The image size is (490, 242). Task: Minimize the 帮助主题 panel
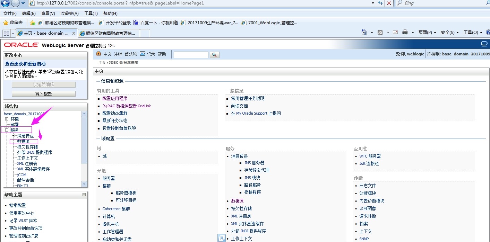(x=84, y=195)
